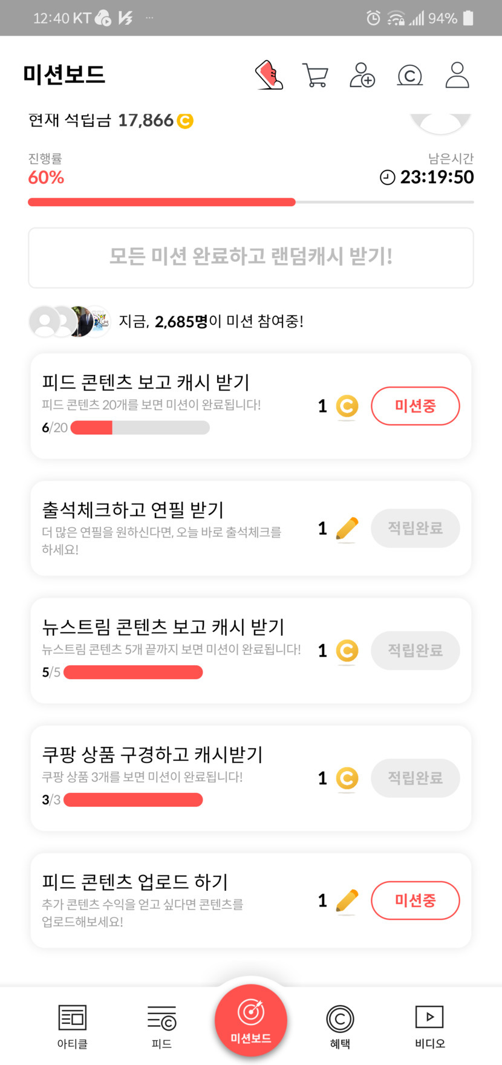Tap the red sneaker icon in header
The image size is (502, 1065).
(269, 75)
